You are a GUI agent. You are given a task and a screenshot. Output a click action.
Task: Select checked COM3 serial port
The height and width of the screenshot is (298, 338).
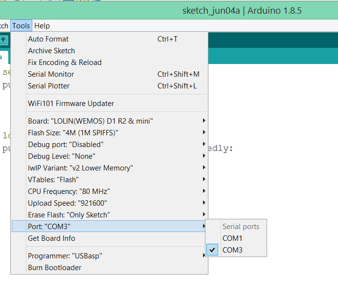(236, 250)
